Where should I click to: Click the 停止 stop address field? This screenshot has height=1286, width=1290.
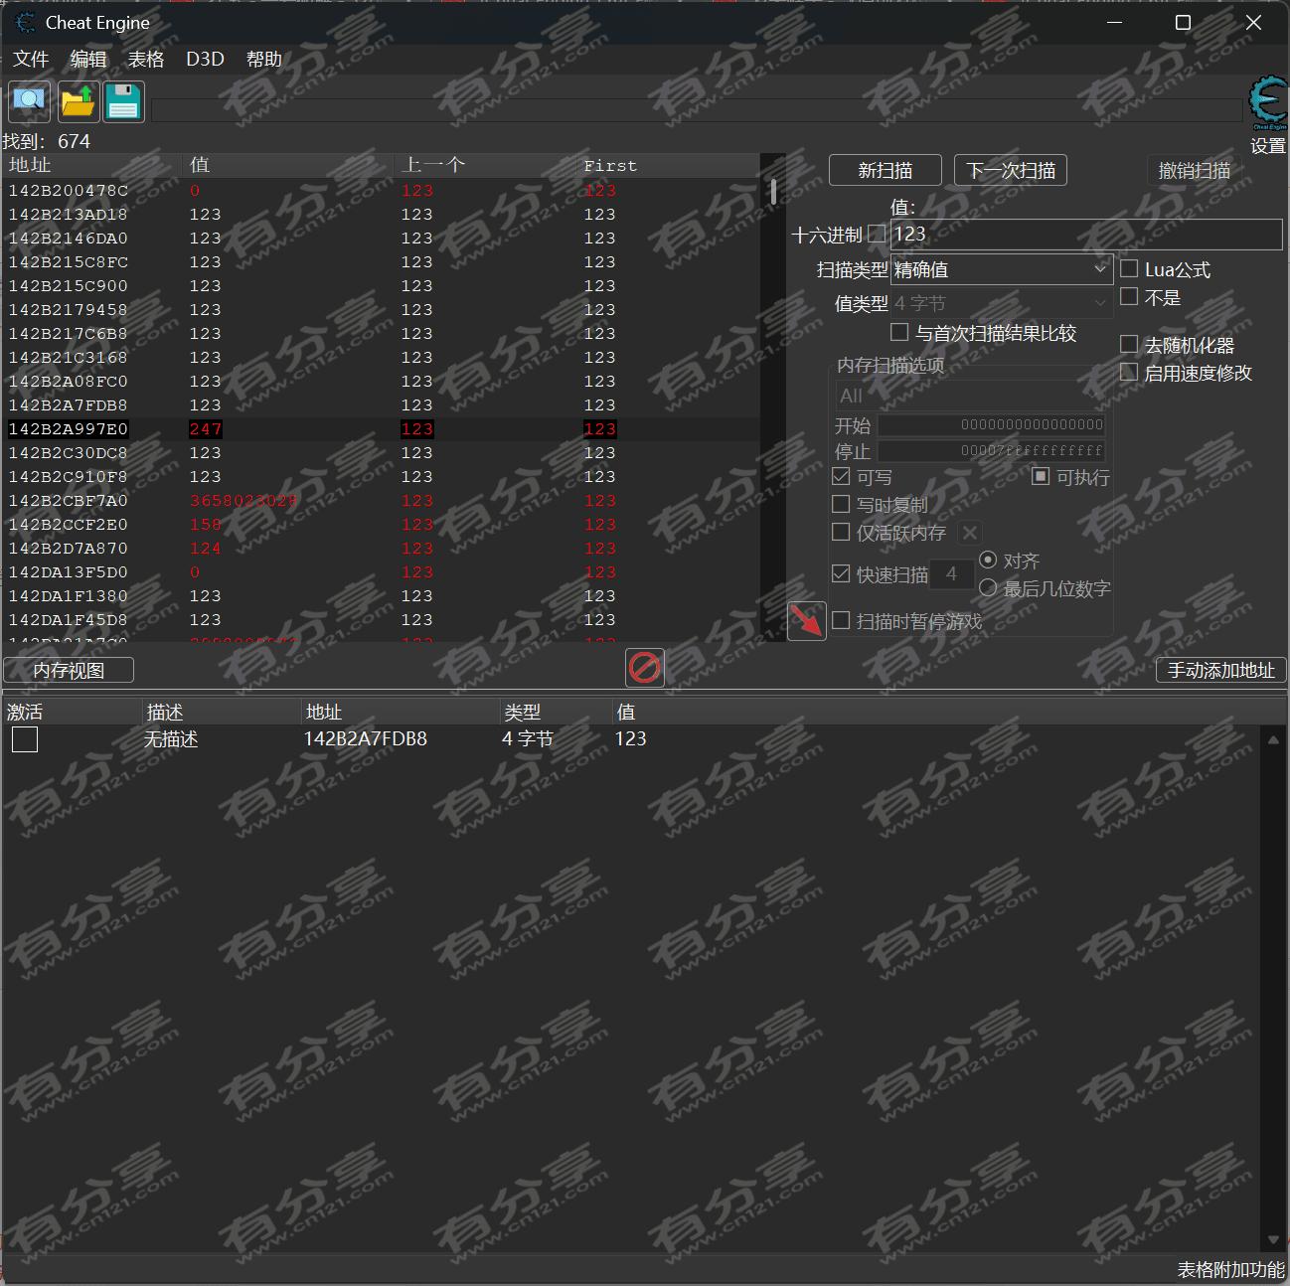point(992,450)
